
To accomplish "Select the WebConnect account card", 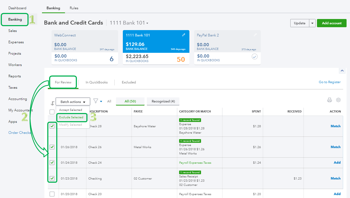I will (x=85, y=47).
